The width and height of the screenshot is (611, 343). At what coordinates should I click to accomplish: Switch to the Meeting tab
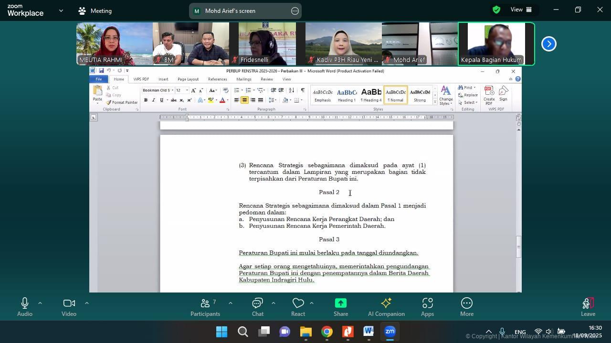click(x=95, y=10)
